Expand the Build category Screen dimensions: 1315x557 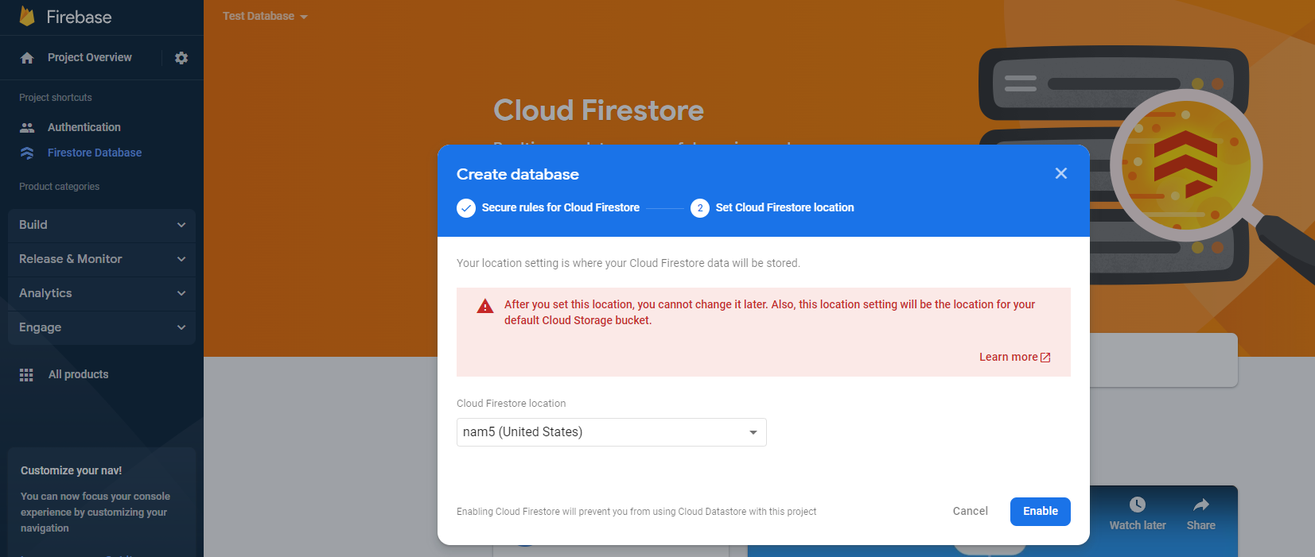102,225
